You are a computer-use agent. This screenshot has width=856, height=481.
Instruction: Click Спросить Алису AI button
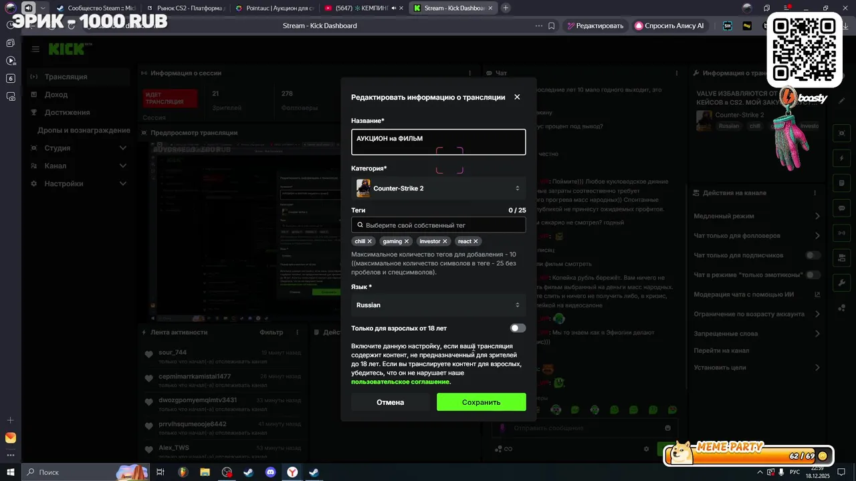(x=669, y=26)
